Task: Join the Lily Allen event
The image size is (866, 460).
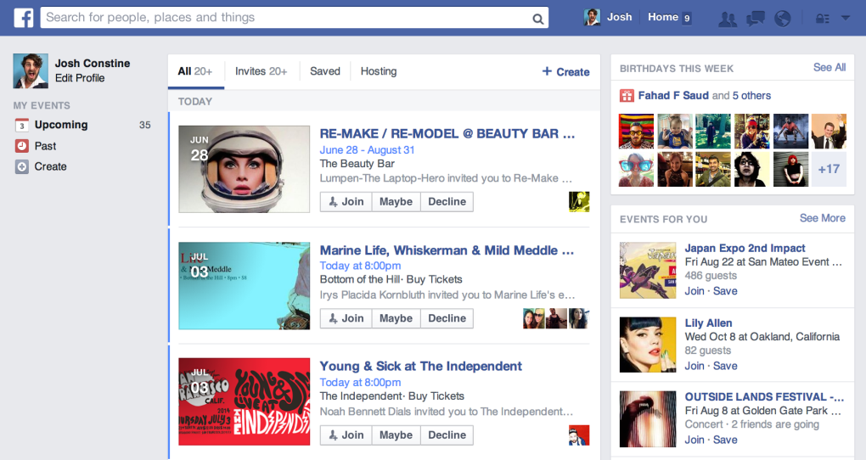Action: [x=694, y=366]
